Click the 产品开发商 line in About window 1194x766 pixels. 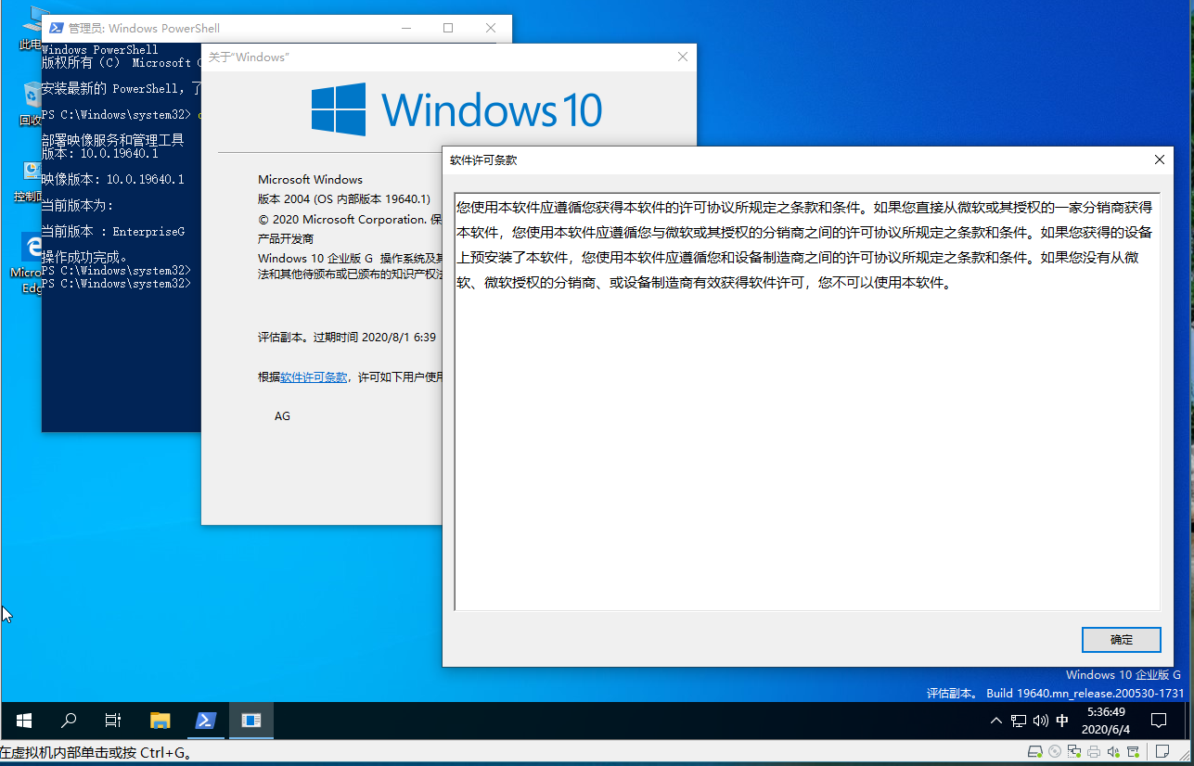(286, 238)
